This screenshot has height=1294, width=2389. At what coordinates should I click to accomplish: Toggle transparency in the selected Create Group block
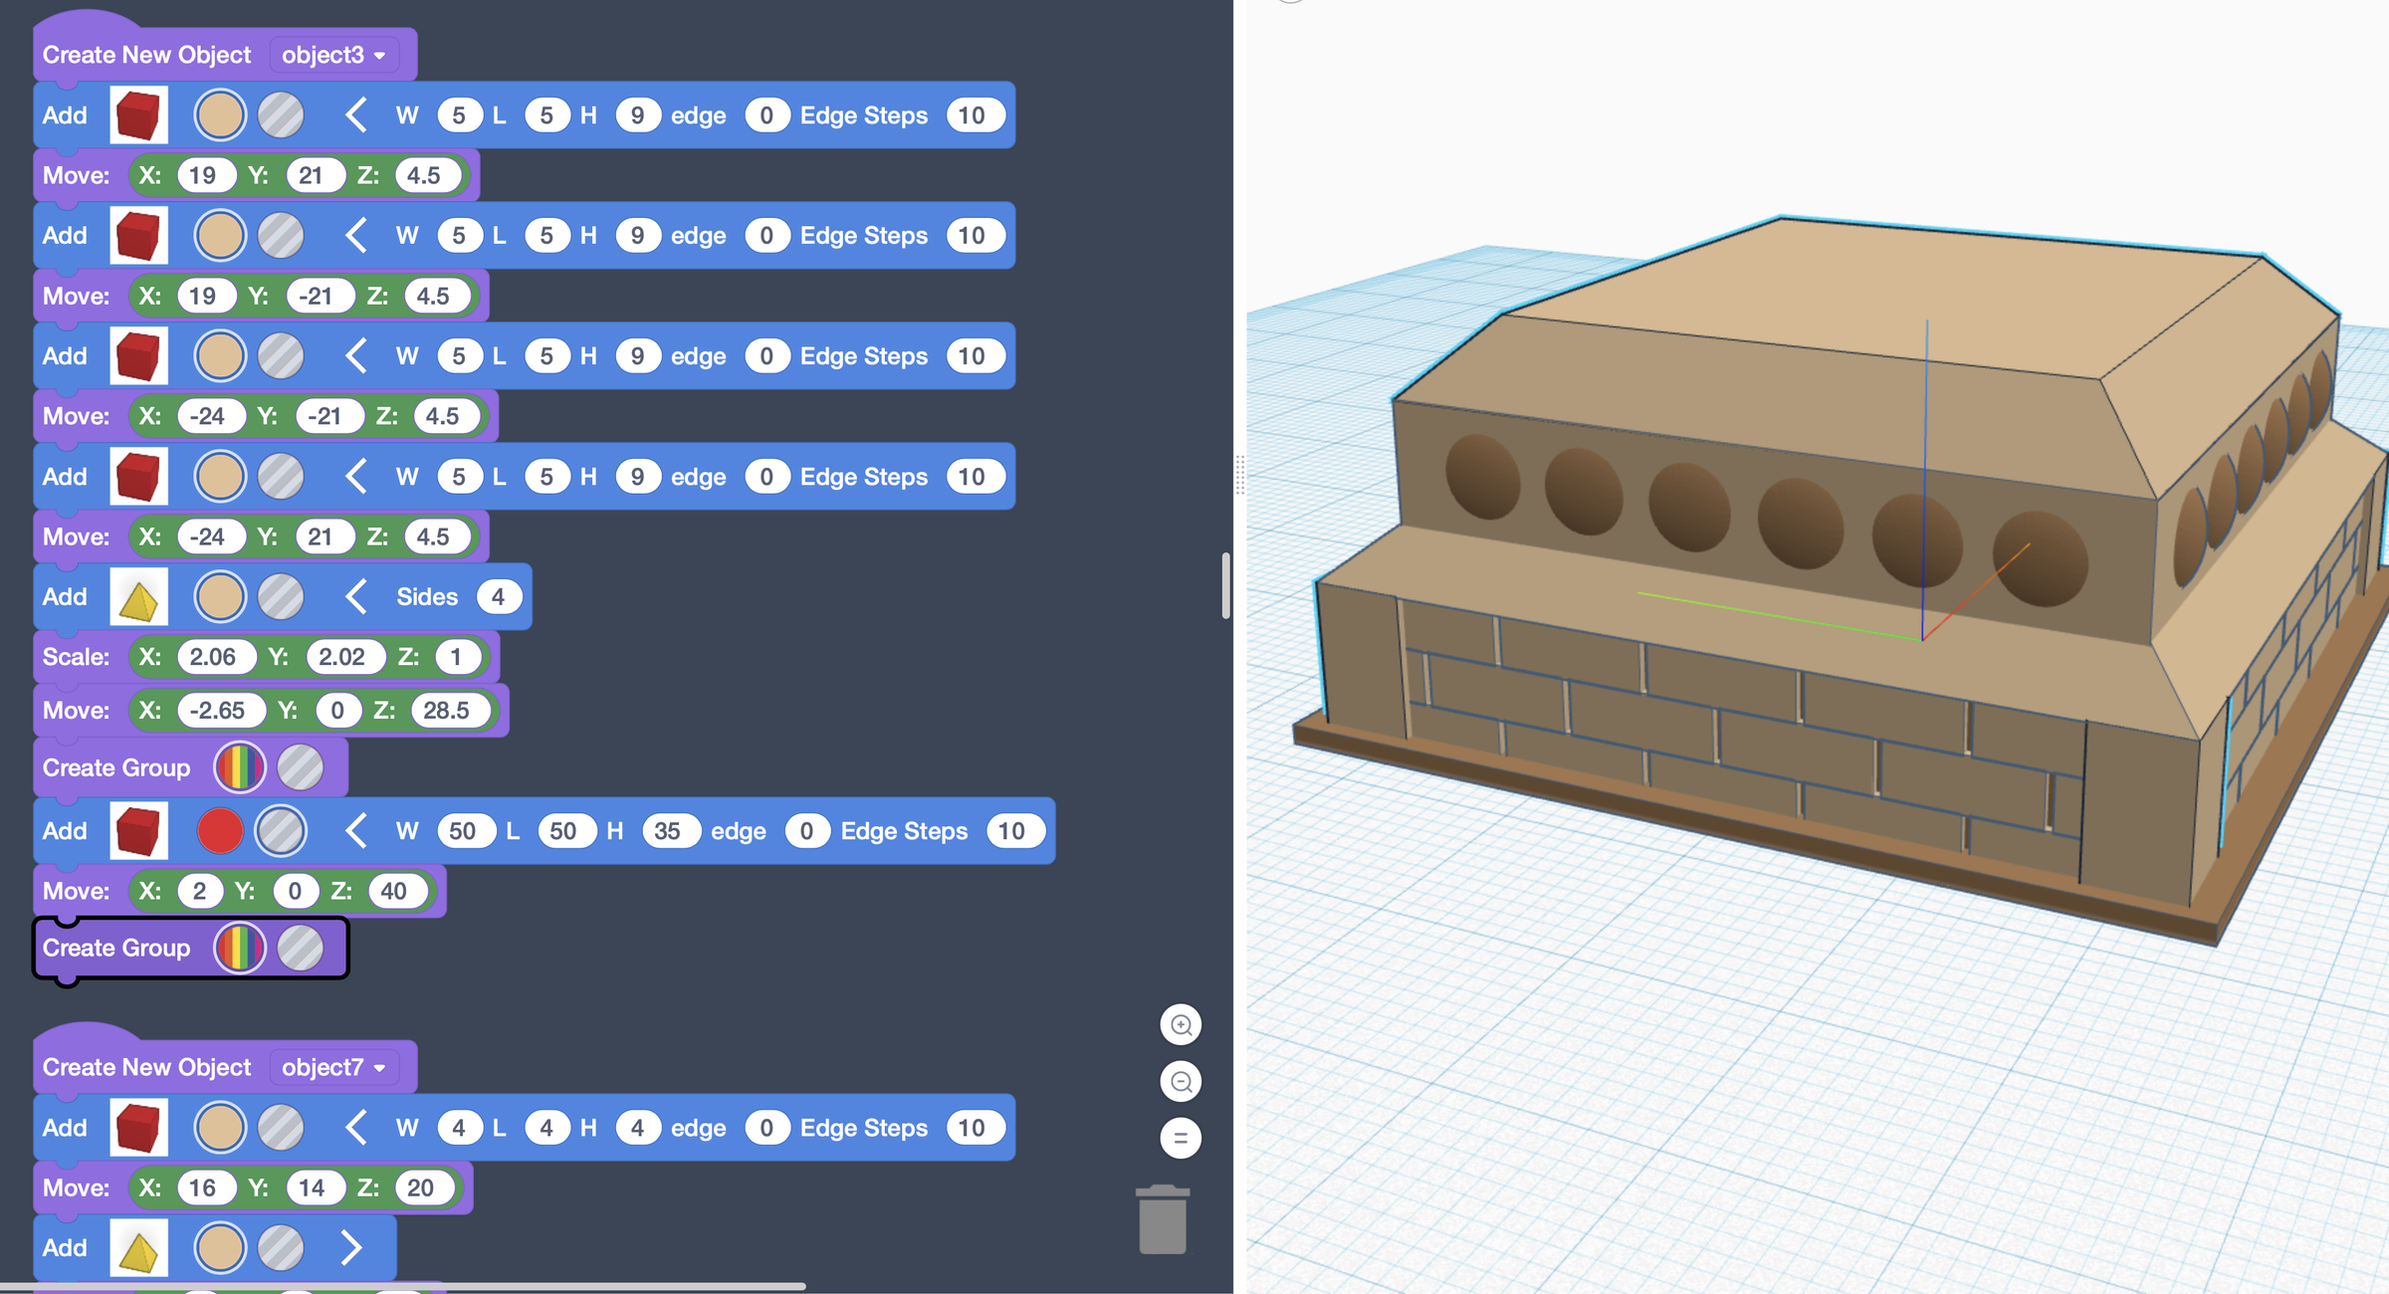(x=303, y=947)
